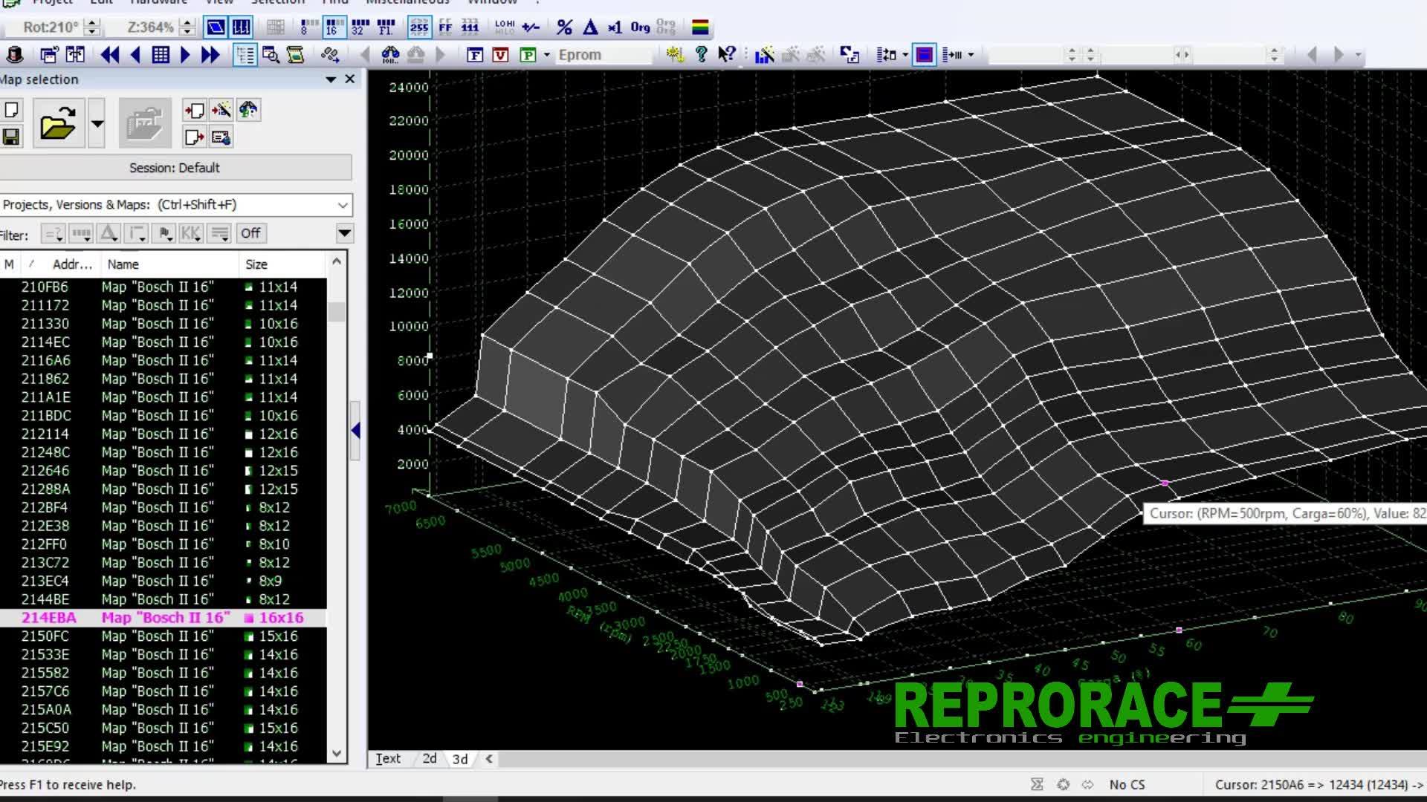1427x802 pixels.
Task: Click the blue grid table icon
Action: tap(161, 55)
